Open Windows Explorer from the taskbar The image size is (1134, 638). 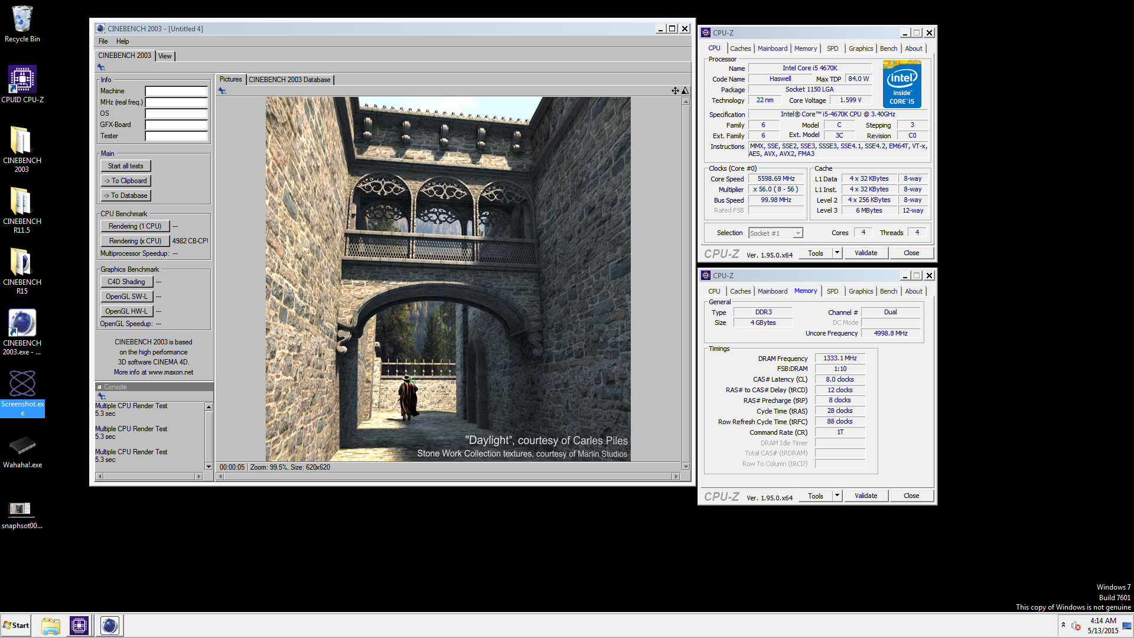[50, 626]
